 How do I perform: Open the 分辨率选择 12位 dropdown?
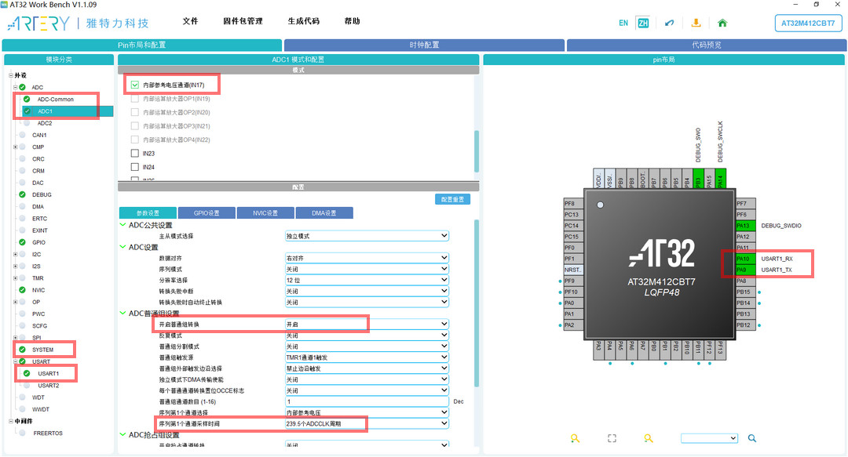[x=367, y=281]
